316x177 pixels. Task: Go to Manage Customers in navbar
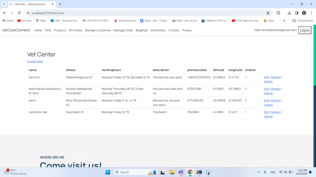pos(98,30)
